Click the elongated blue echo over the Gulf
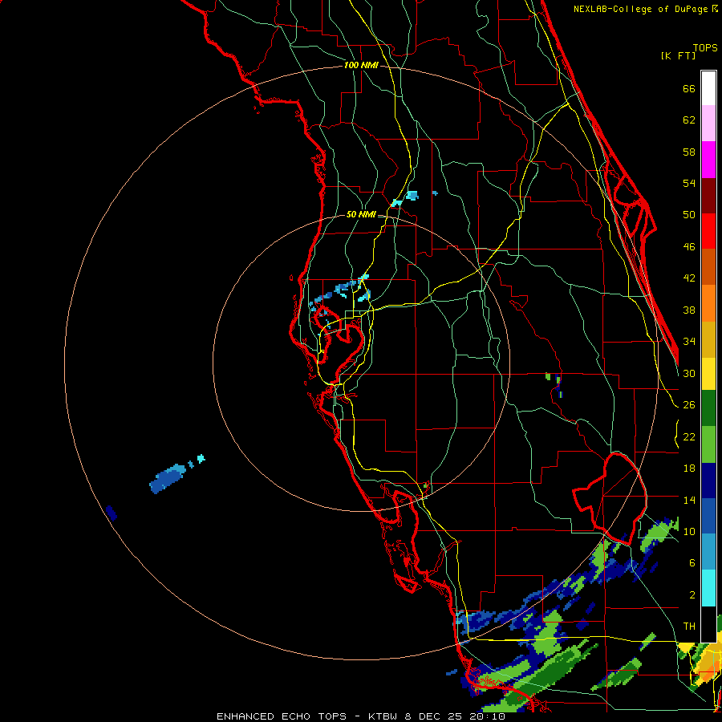Viewport: 722px width, 722px height. [168, 478]
